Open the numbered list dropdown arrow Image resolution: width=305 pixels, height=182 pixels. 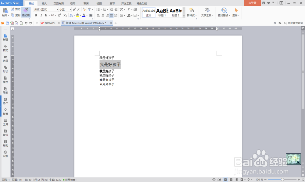point(107,9)
